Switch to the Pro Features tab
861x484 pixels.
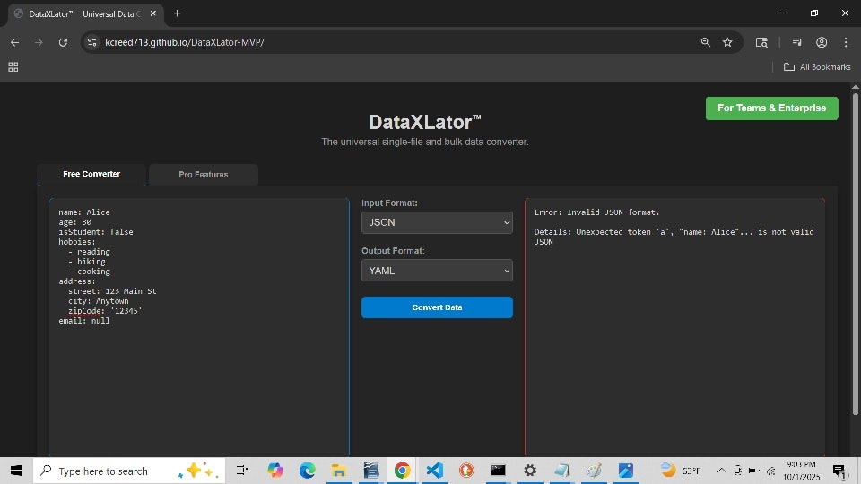tap(204, 175)
